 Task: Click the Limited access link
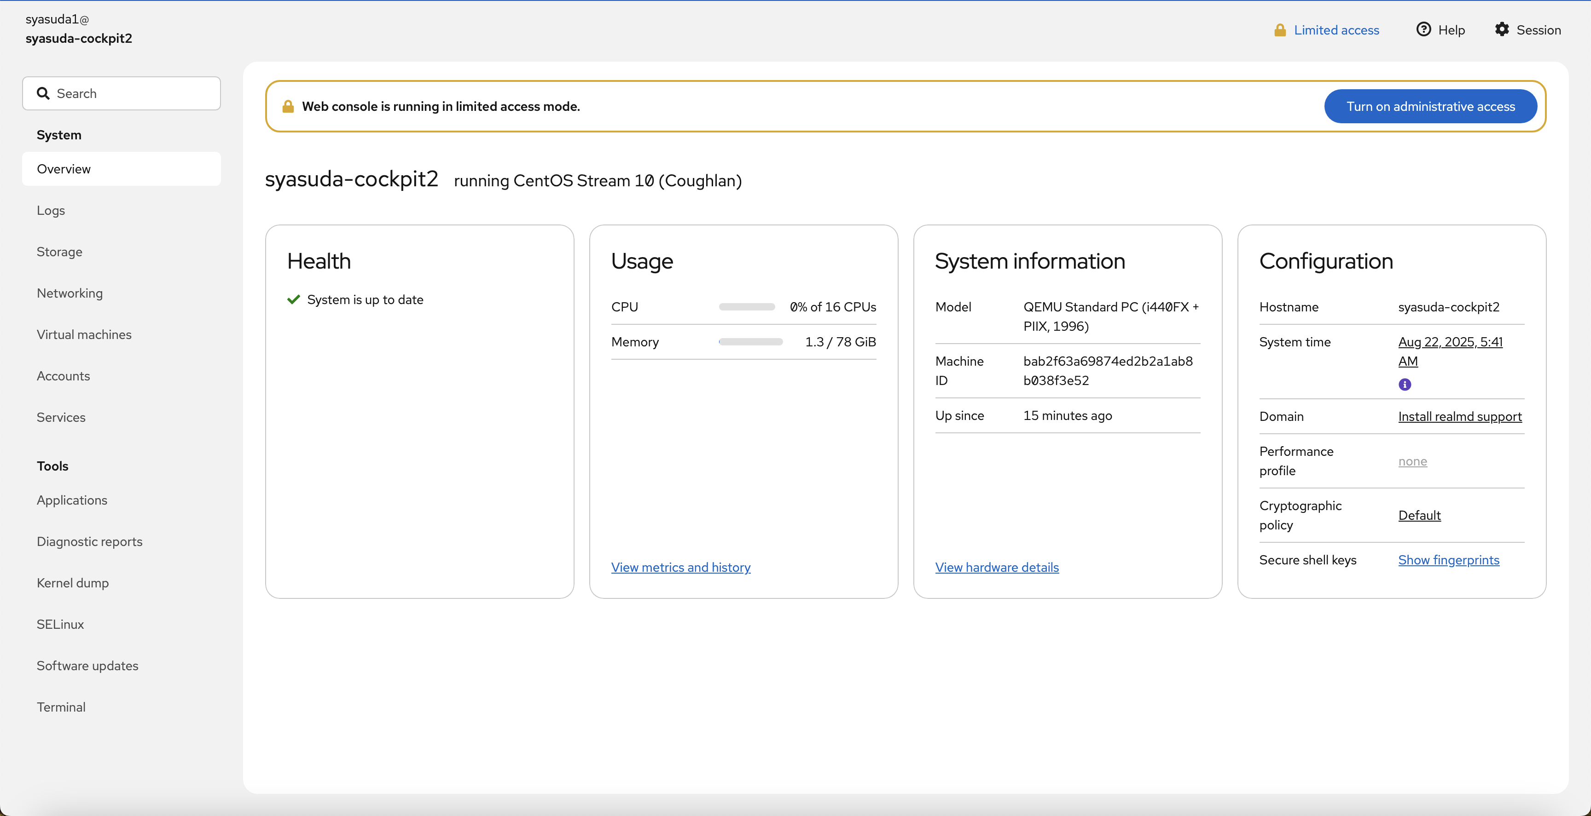pos(1336,30)
